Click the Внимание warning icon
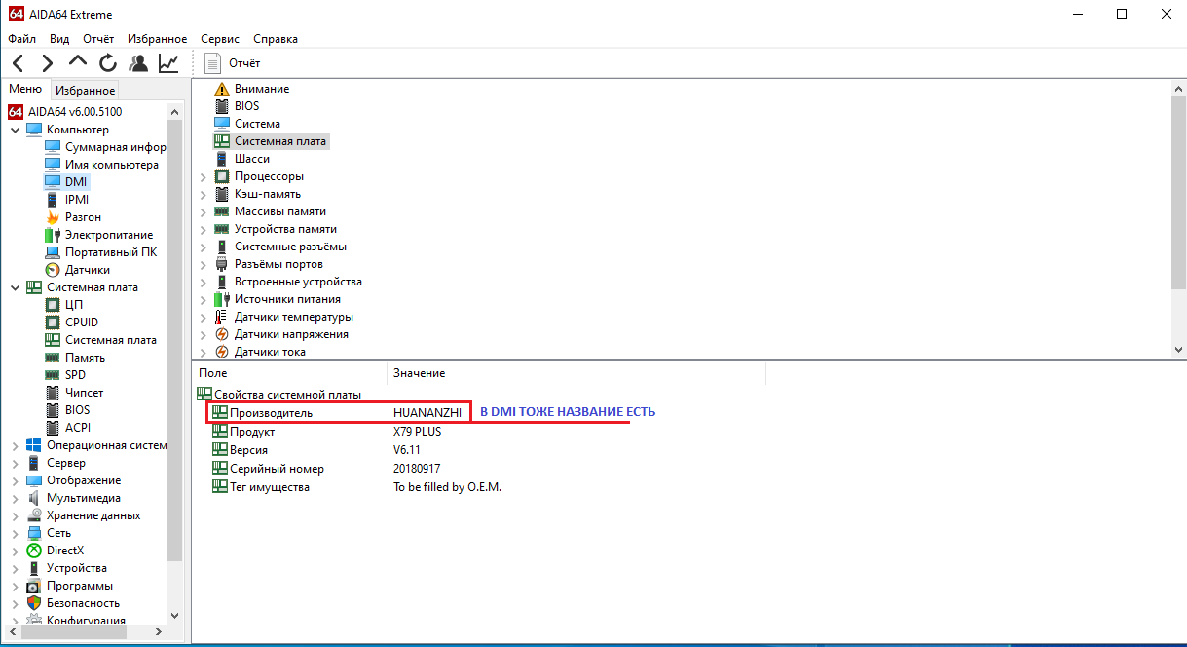Image resolution: width=1187 pixels, height=647 pixels. coord(221,89)
